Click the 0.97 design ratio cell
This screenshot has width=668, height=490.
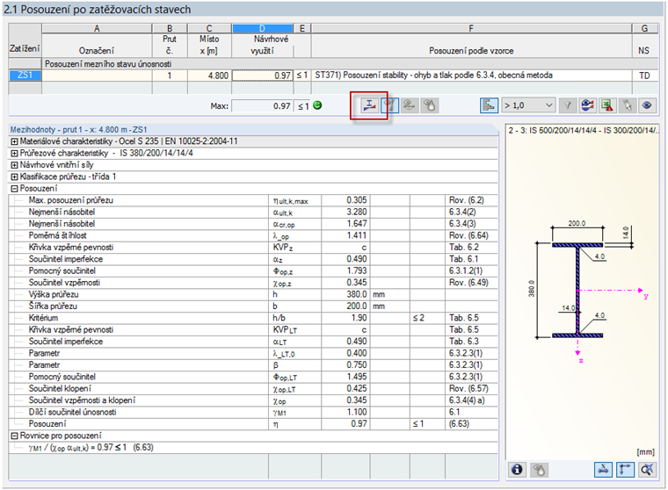[263, 76]
